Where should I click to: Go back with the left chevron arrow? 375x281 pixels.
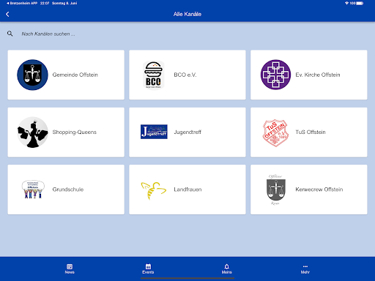tap(7, 14)
